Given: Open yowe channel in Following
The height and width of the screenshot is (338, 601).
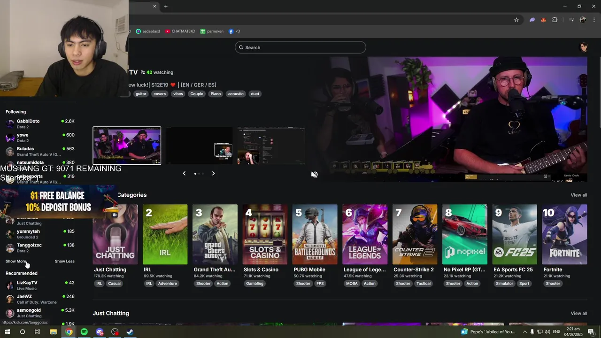Looking at the screenshot, I should [40, 138].
